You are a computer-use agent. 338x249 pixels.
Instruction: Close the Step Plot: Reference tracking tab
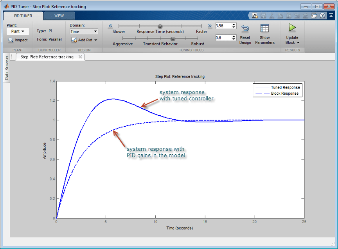coord(80,57)
